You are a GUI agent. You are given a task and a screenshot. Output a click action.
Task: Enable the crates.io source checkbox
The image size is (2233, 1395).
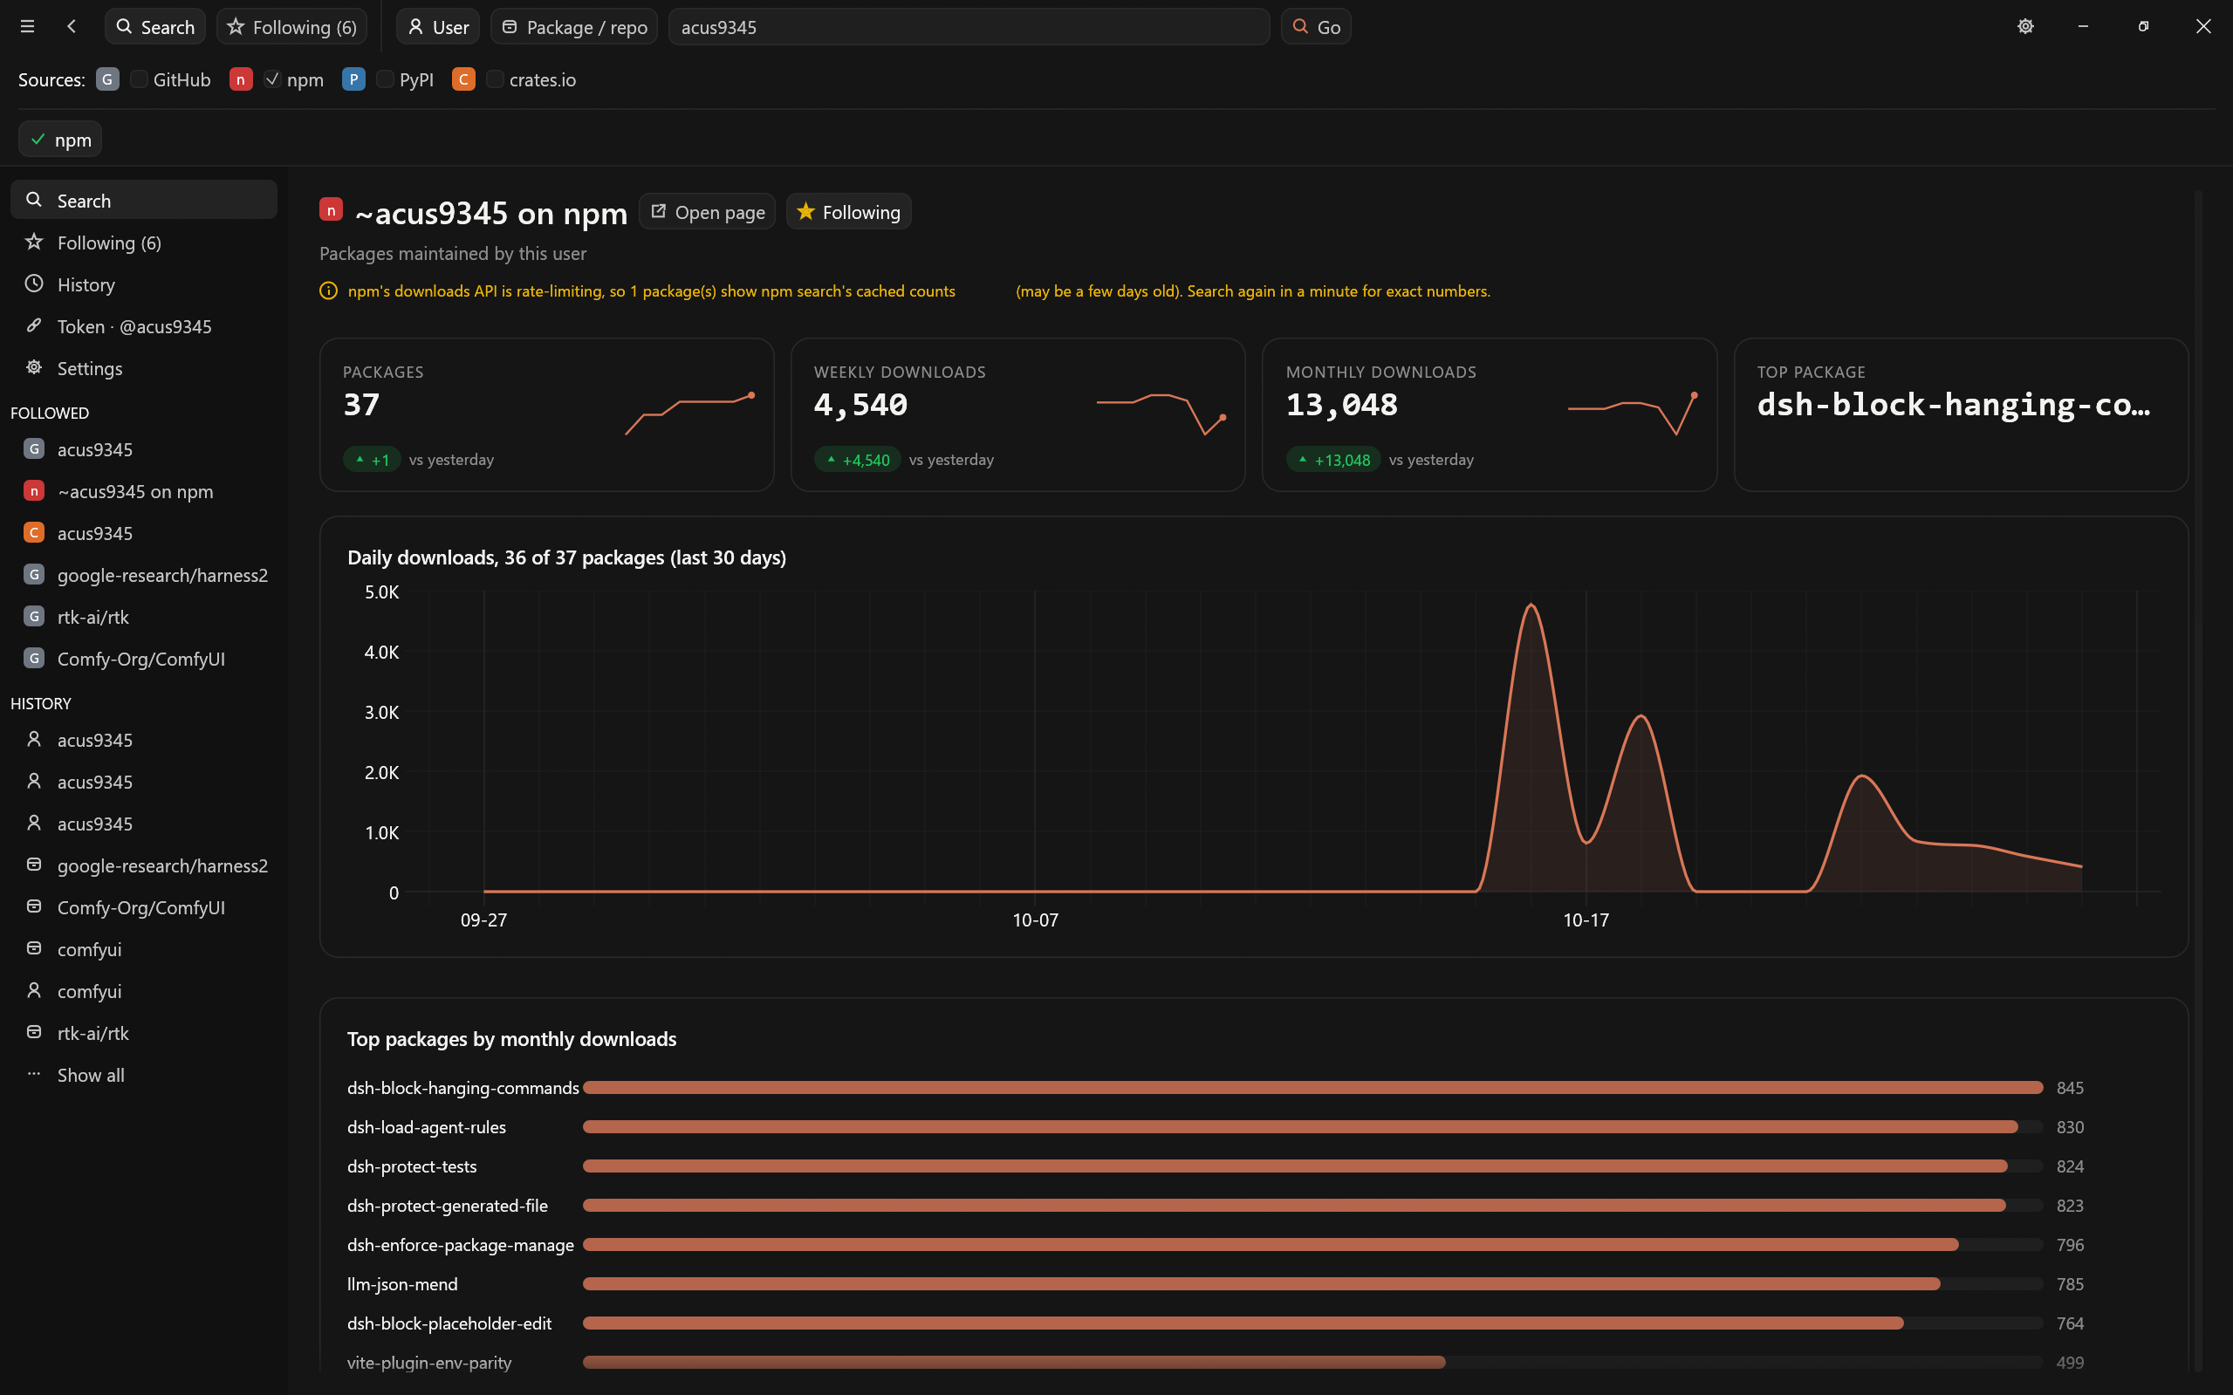495,79
